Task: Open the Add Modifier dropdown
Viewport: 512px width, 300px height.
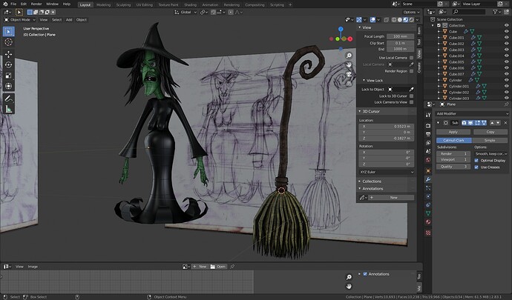Action: [x=472, y=113]
